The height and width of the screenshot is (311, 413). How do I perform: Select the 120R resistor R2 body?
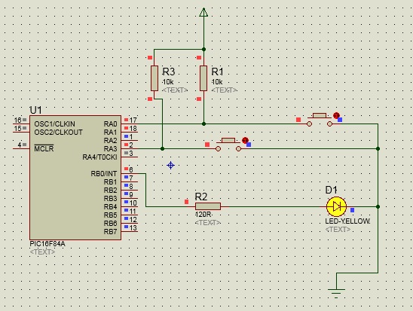click(208, 206)
